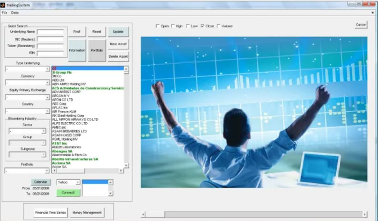The width and height of the screenshot is (379, 221).
Task: Click the bottom chart scrollbar right arrow
Action: [x=365, y=214]
